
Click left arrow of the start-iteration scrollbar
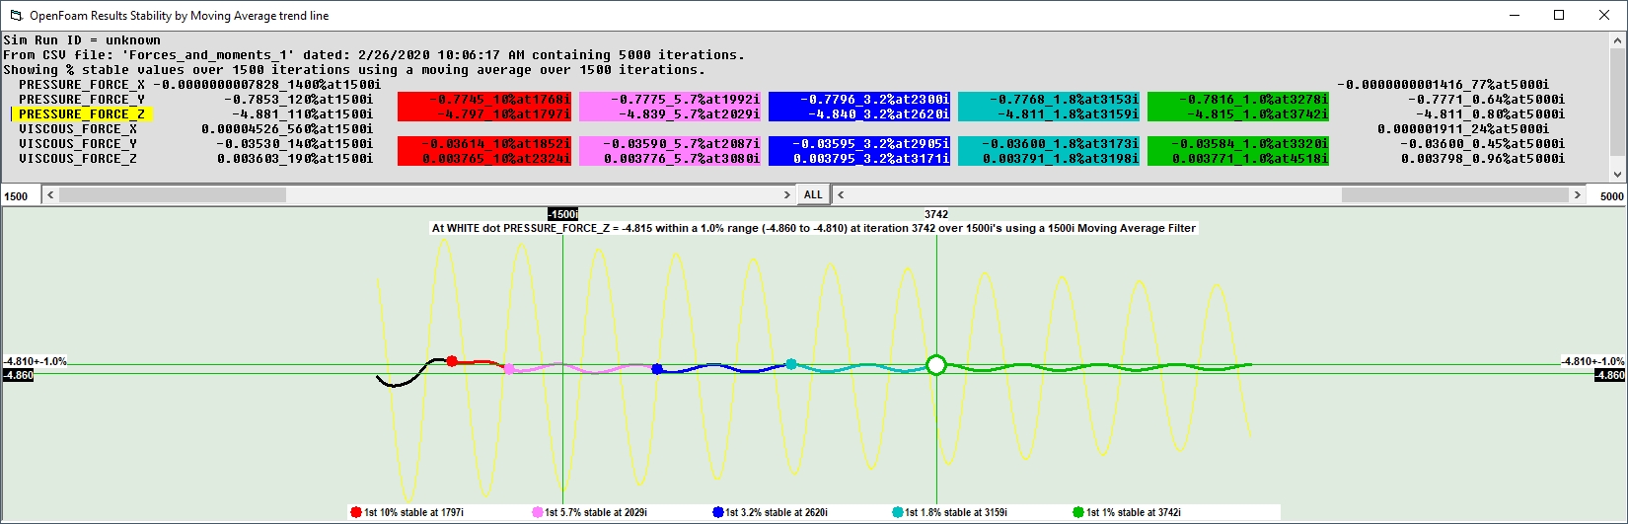point(50,195)
